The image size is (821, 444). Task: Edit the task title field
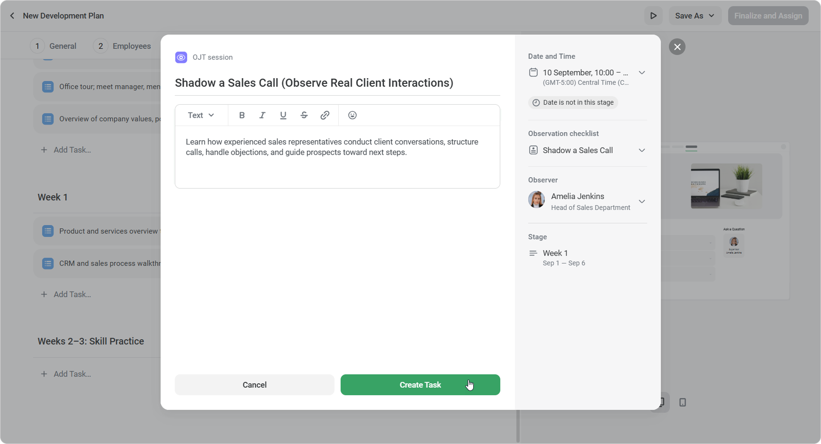coord(314,83)
